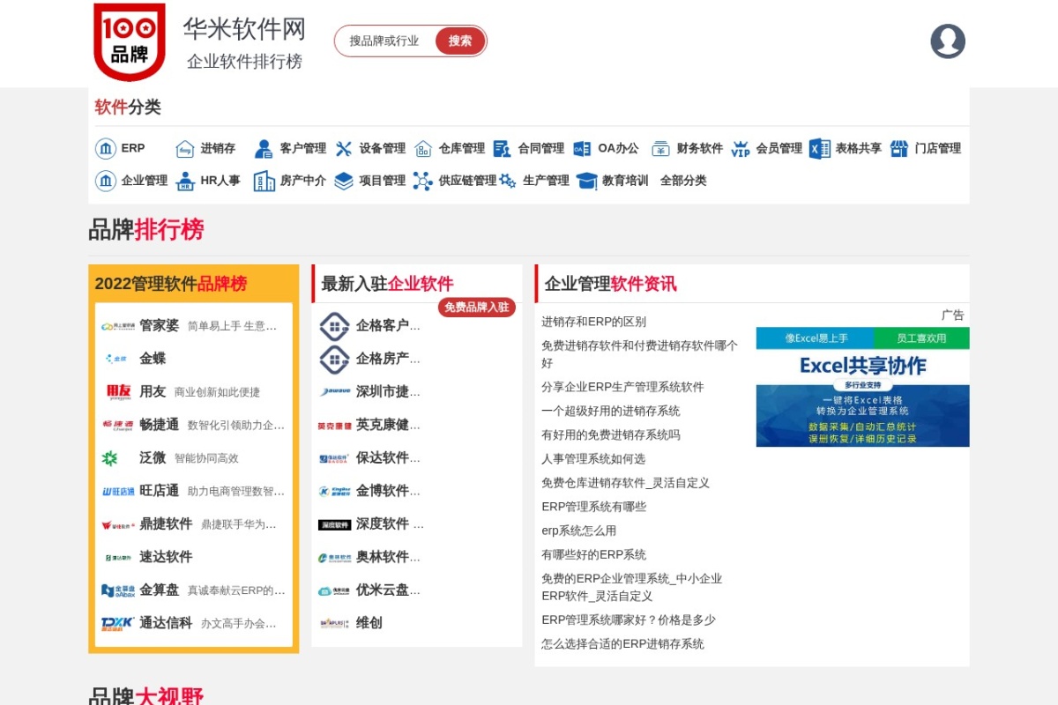
Task: Open article ERP管理系统有哪些
Action: [x=593, y=507]
